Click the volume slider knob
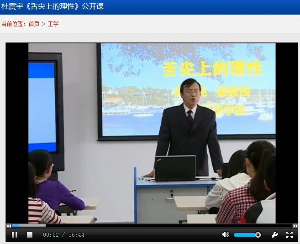 pyautogui.click(x=258, y=235)
